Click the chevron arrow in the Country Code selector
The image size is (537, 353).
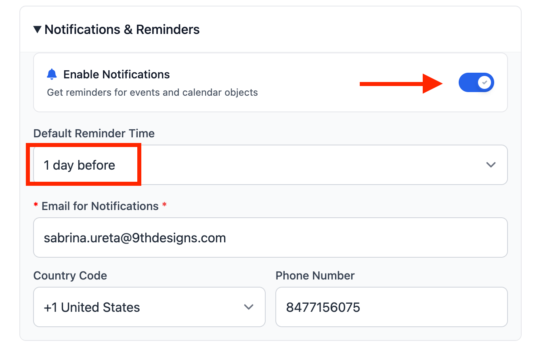(249, 307)
